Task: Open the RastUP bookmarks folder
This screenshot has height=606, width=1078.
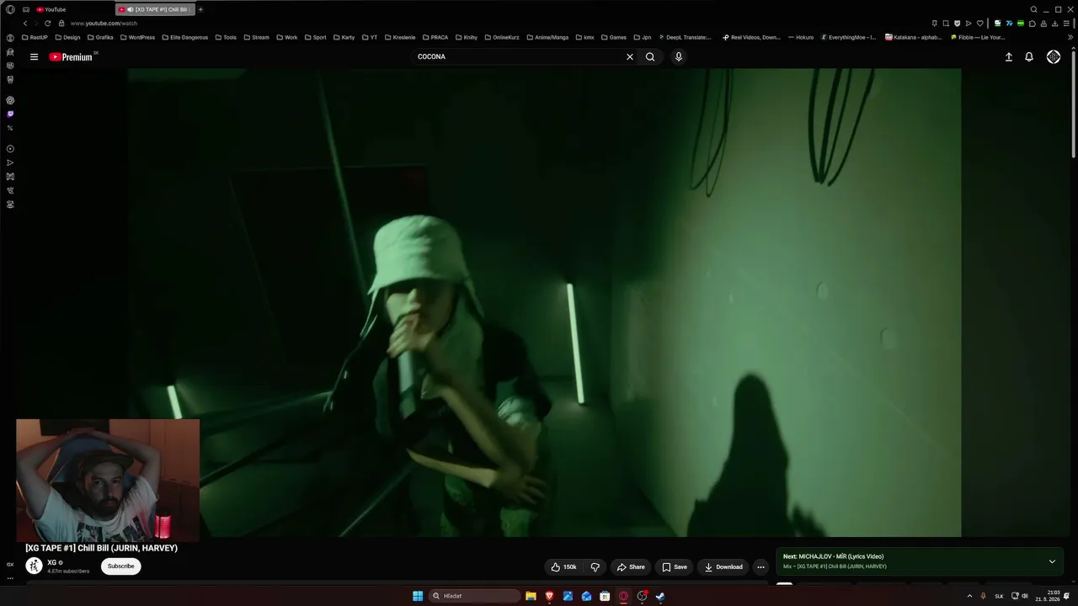Action: pyautogui.click(x=35, y=38)
